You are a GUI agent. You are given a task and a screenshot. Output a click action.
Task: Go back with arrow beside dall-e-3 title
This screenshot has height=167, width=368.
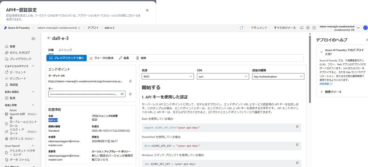[49, 38]
